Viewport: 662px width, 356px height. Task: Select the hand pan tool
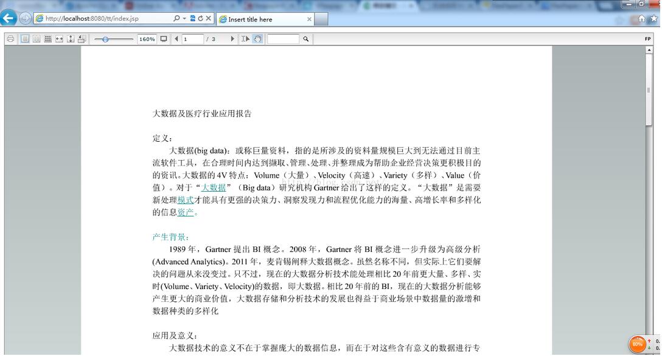point(257,39)
